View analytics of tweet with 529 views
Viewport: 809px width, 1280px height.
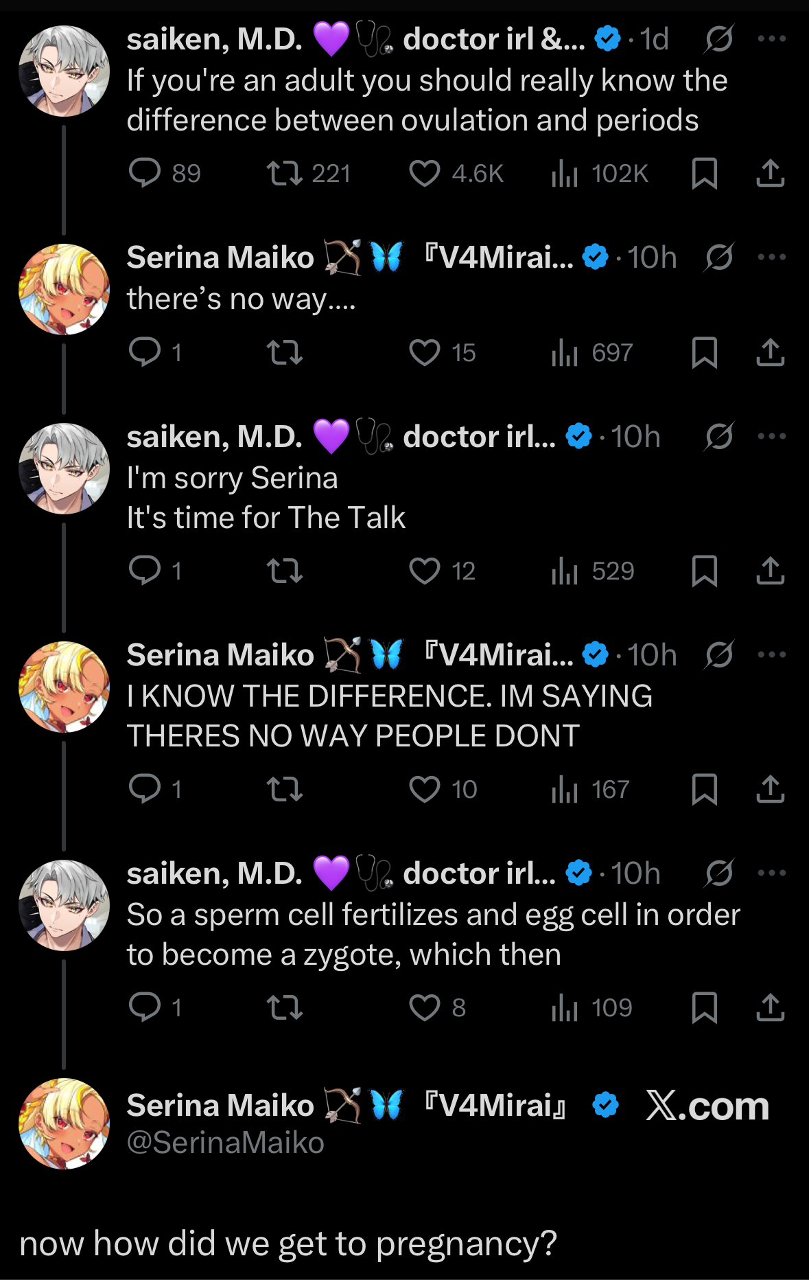point(565,571)
